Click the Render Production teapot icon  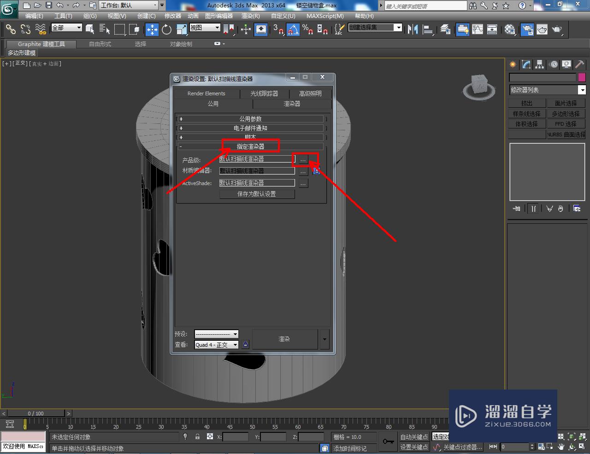[x=557, y=29]
